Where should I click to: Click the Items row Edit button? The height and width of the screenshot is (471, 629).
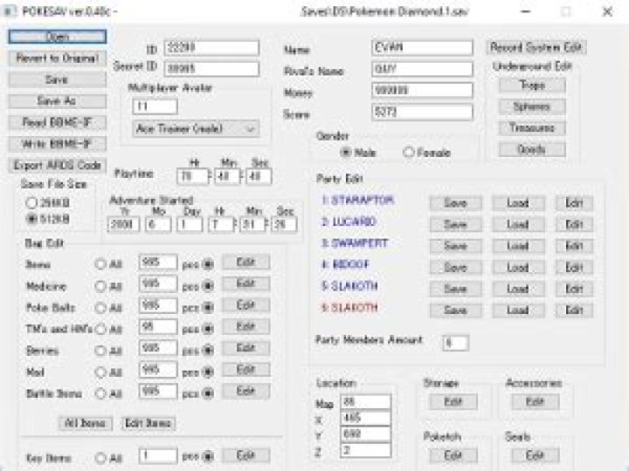(x=245, y=263)
